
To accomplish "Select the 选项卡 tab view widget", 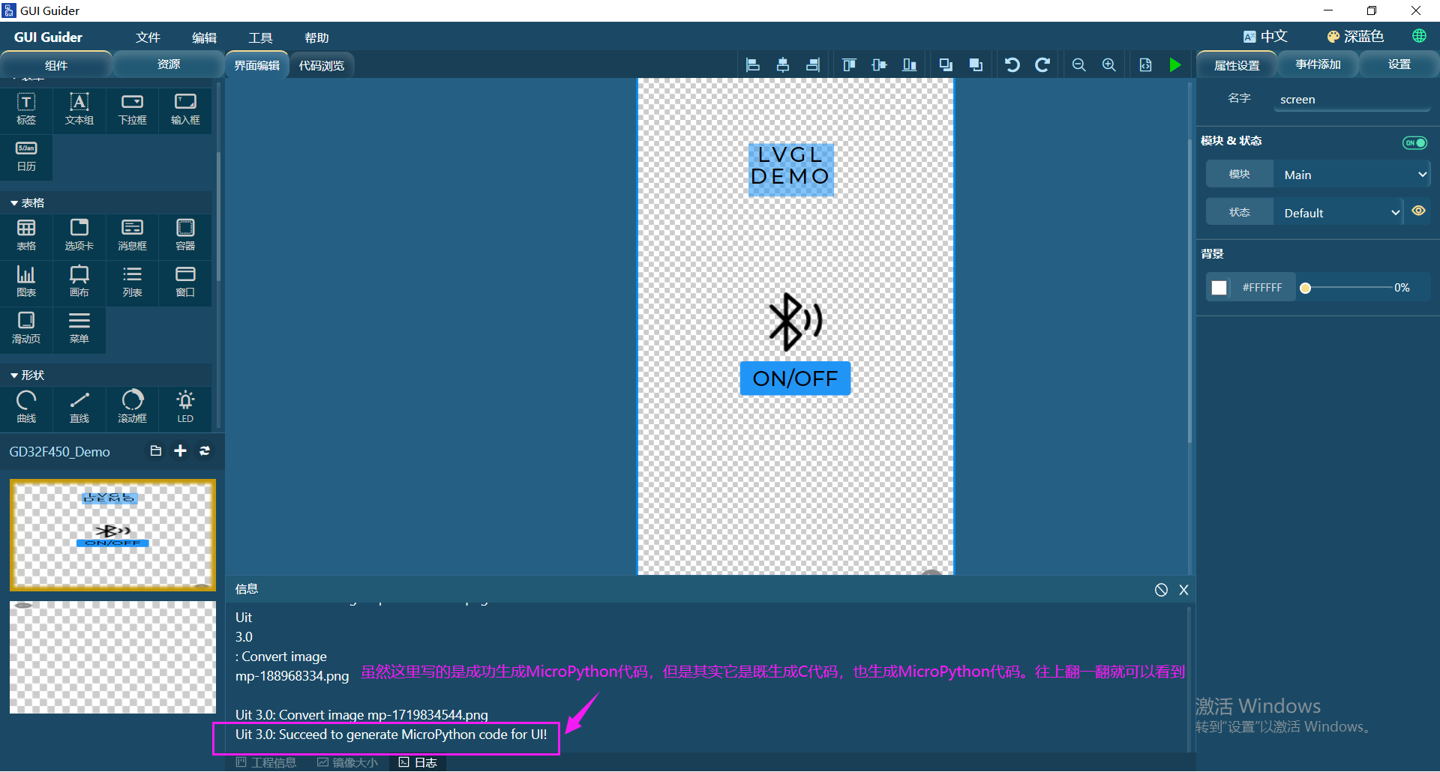I will pos(79,235).
